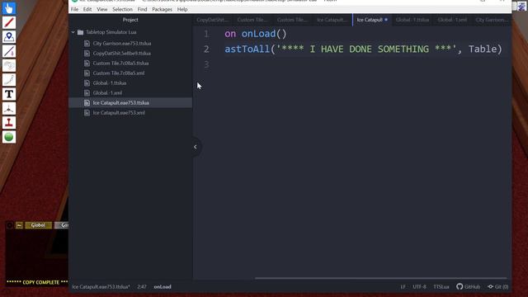Open Custom Tile.7c08a5.xml file
This screenshot has width=528, height=297.
pos(119,73)
